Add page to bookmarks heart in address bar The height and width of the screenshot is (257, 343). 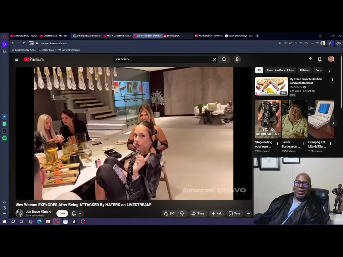(307, 43)
